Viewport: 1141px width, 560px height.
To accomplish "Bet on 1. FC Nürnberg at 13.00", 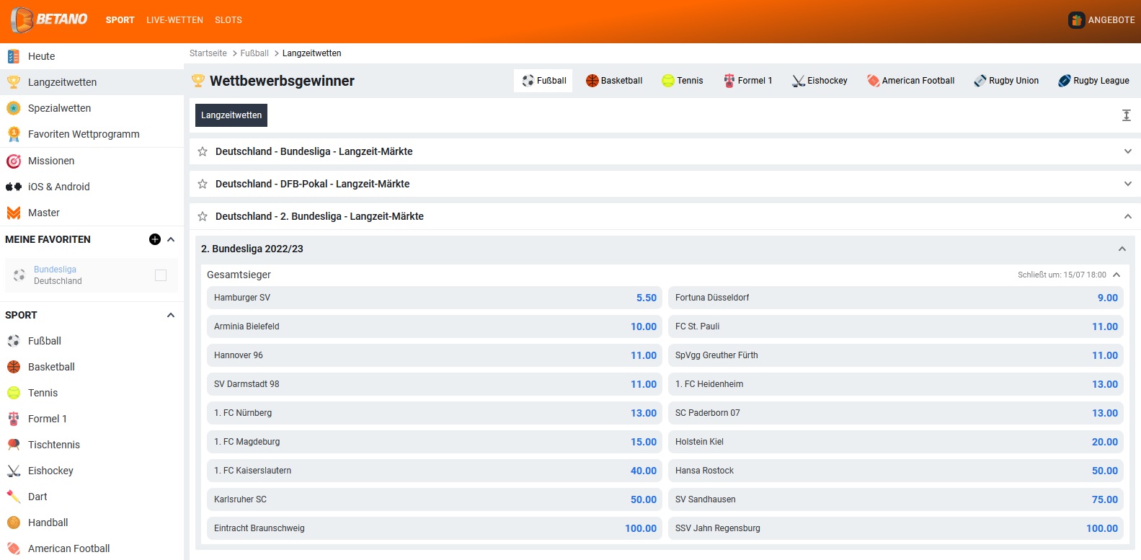I will point(435,413).
